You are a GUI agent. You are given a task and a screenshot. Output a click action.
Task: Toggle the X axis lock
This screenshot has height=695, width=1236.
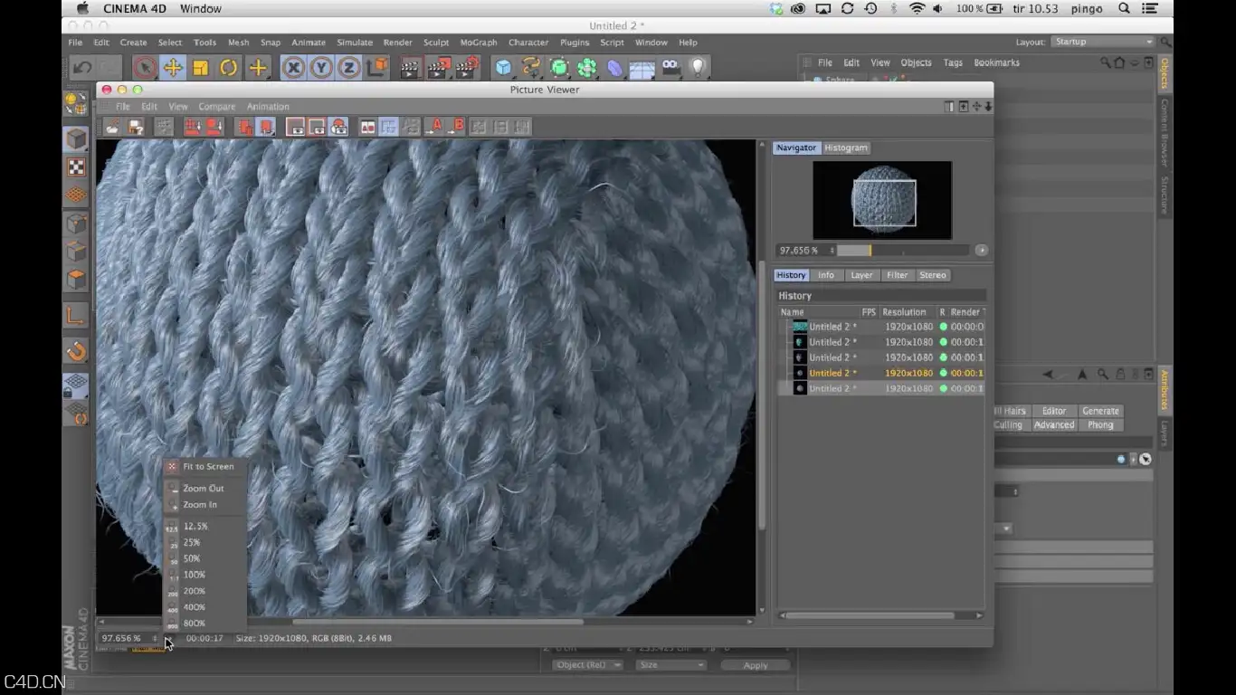[x=293, y=68]
